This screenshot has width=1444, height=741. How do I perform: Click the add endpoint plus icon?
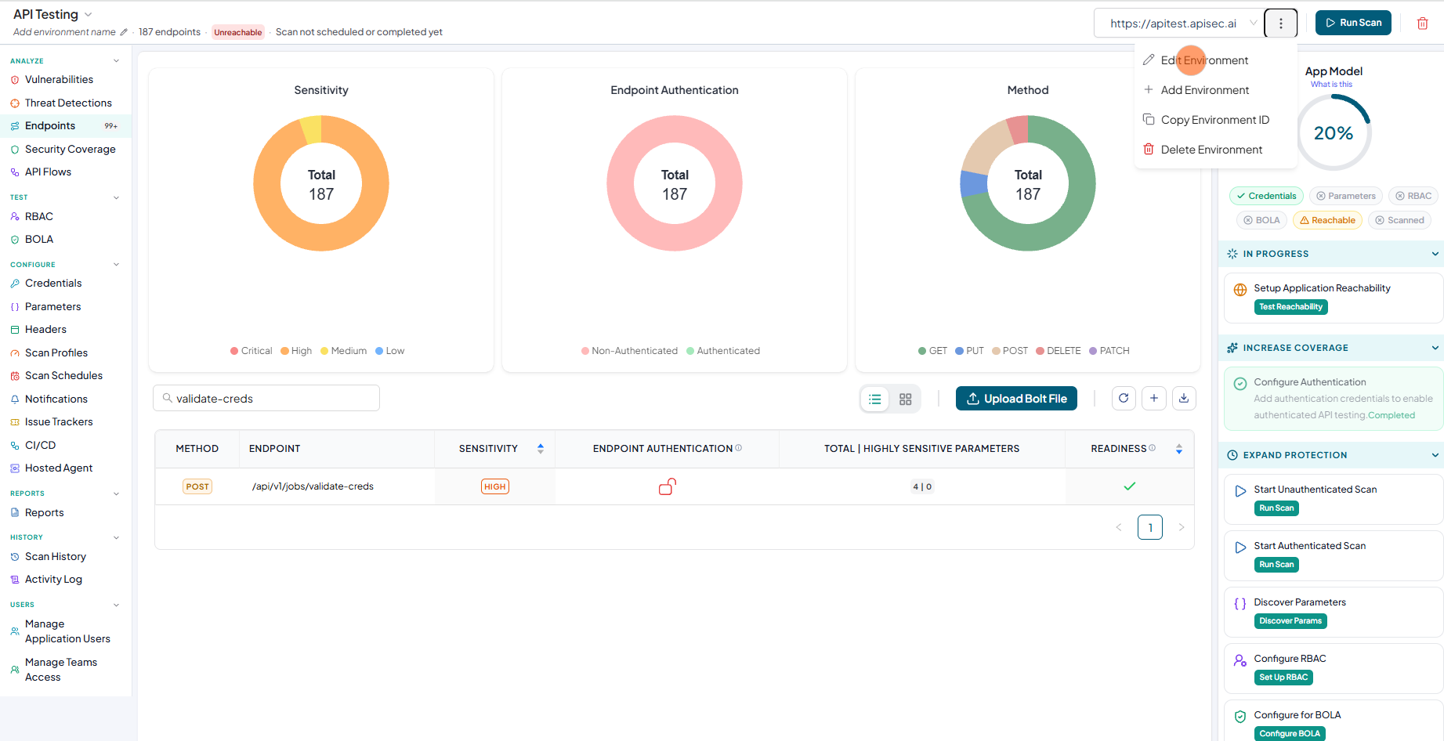(1154, 399)
